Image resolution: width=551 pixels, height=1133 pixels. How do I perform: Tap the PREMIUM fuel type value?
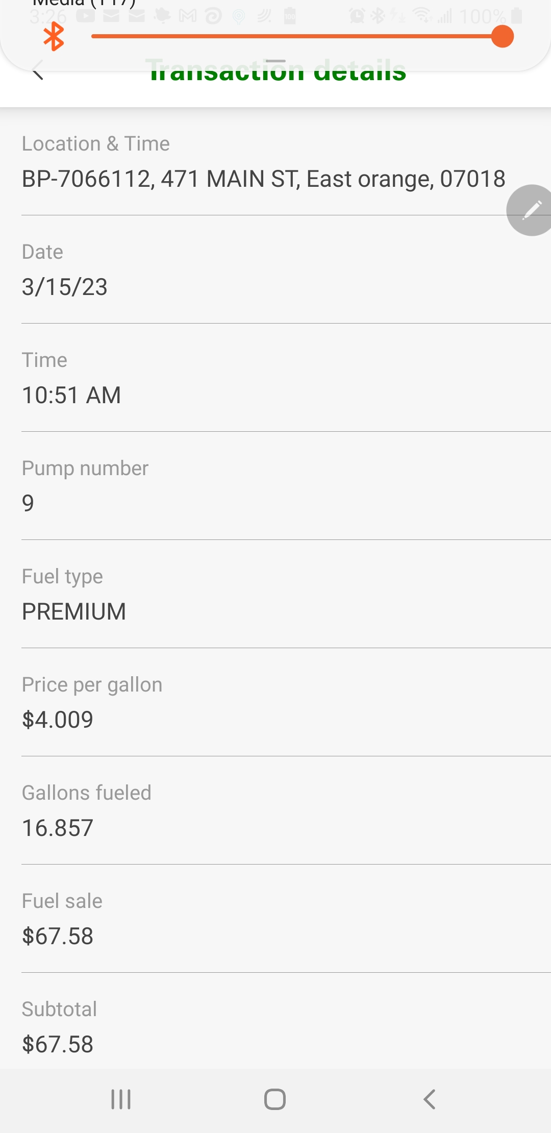coord(74,611)
